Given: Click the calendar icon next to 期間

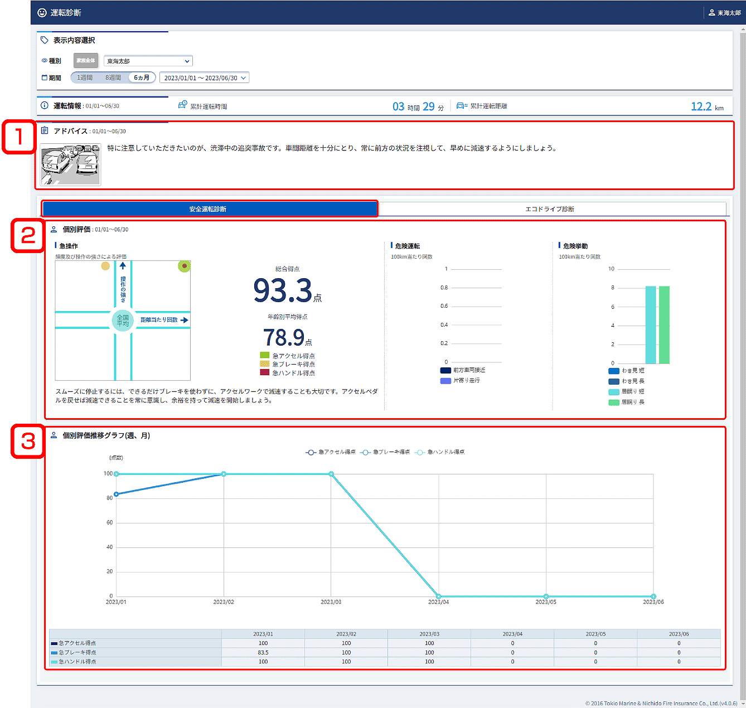Looking at the screenshot, I should point(45,77).
